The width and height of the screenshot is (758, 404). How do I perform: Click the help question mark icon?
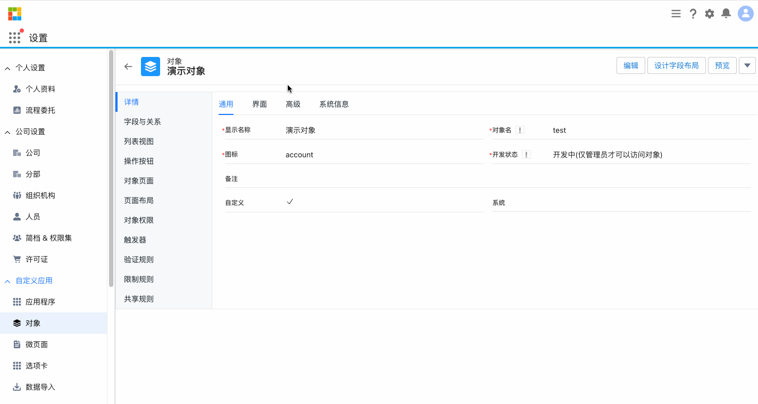(x=693, y=14)
